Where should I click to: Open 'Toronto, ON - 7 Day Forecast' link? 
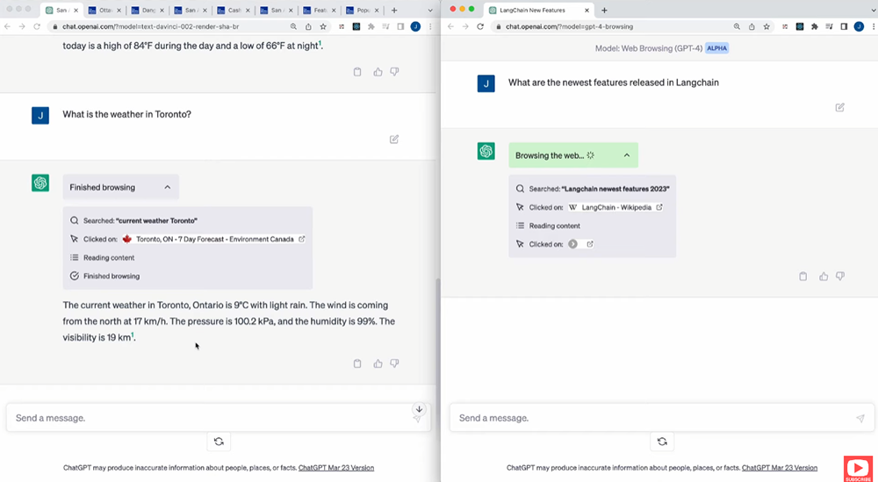[214, 239]
